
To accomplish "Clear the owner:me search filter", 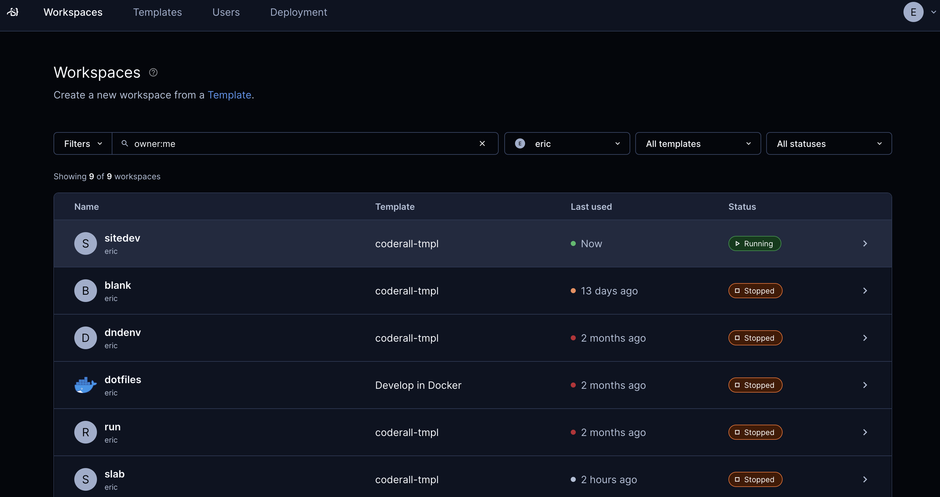I will click(482, 144).
